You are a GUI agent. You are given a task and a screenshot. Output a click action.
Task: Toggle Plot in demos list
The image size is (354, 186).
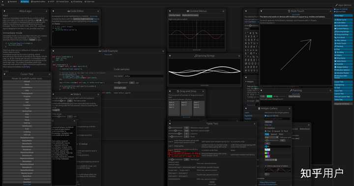pos(343,50)
